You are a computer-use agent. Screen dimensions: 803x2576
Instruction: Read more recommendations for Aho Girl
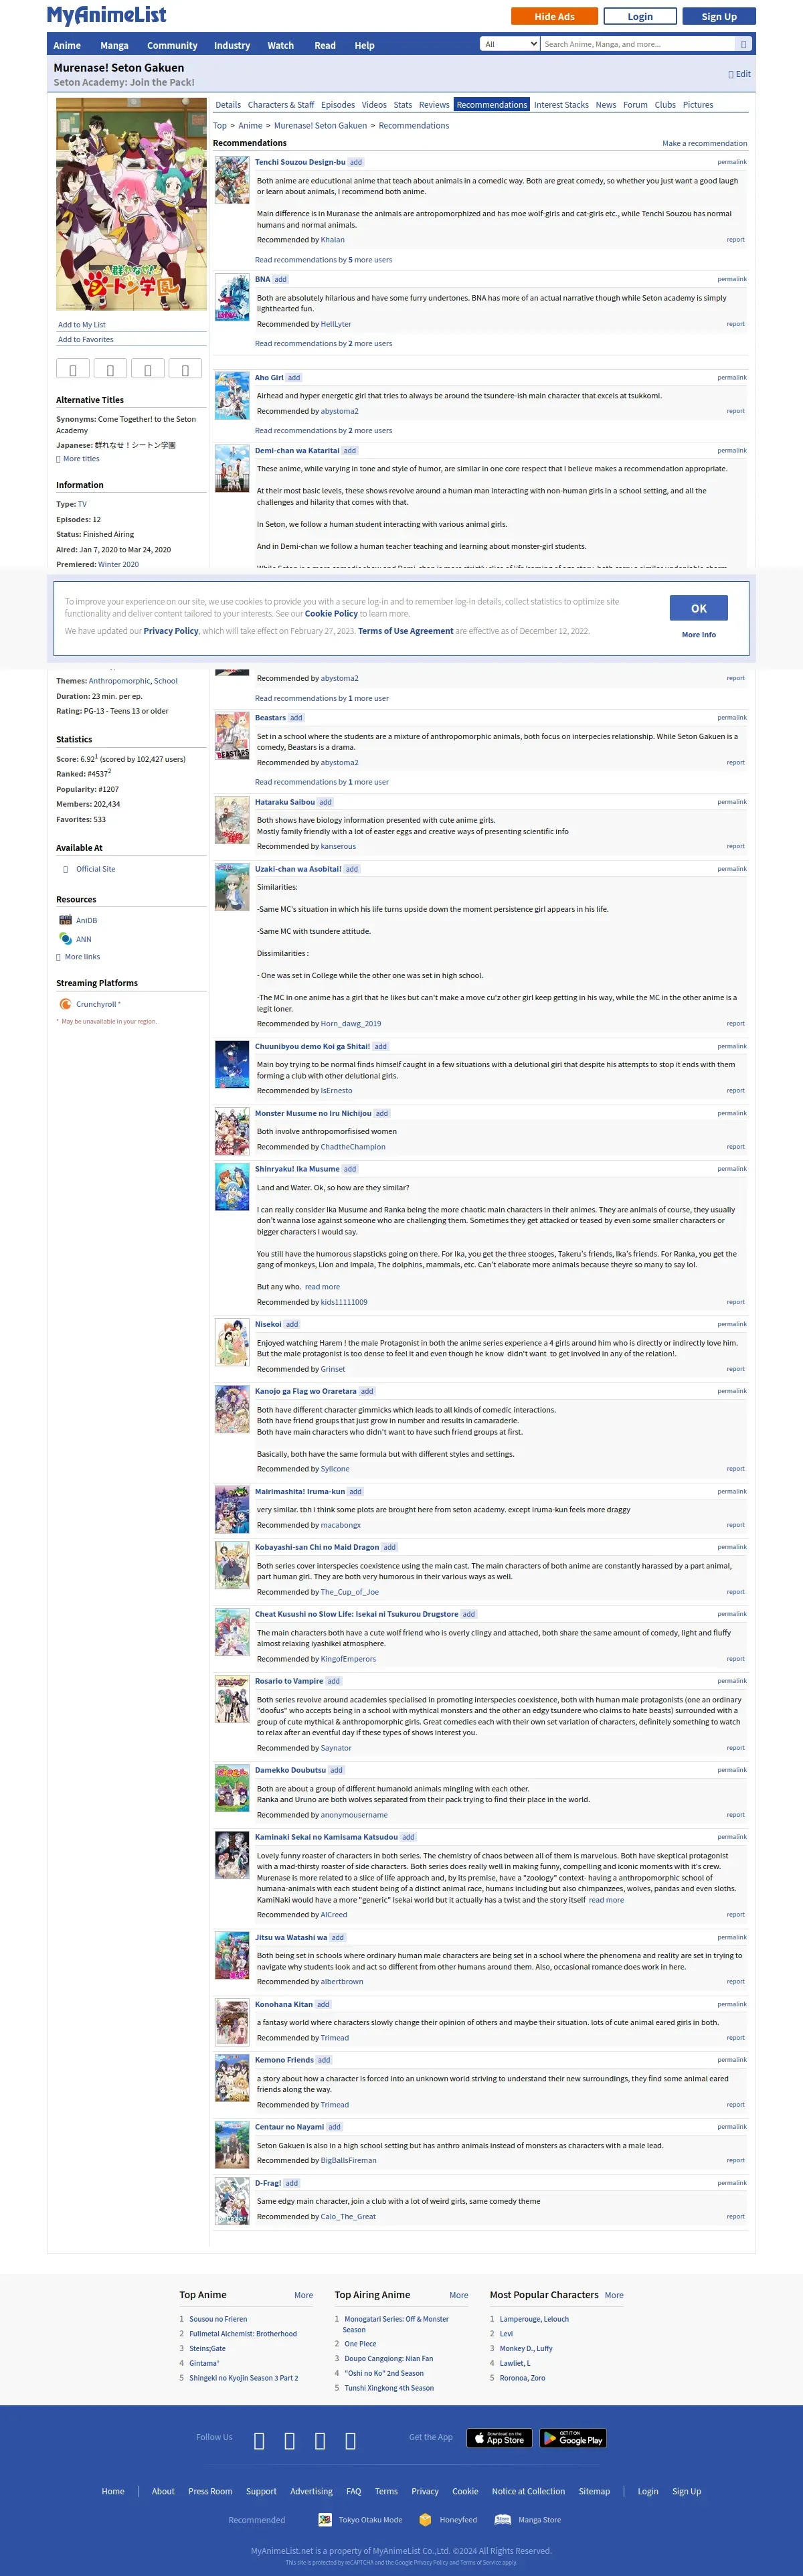click(323, 431)
